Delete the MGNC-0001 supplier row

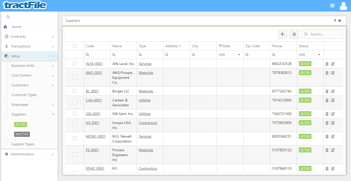[327, 136]
